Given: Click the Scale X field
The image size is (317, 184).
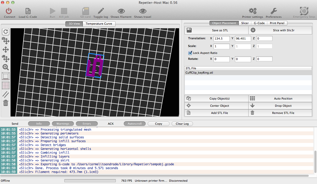Looking at the screenshot, I should [222, 46].
